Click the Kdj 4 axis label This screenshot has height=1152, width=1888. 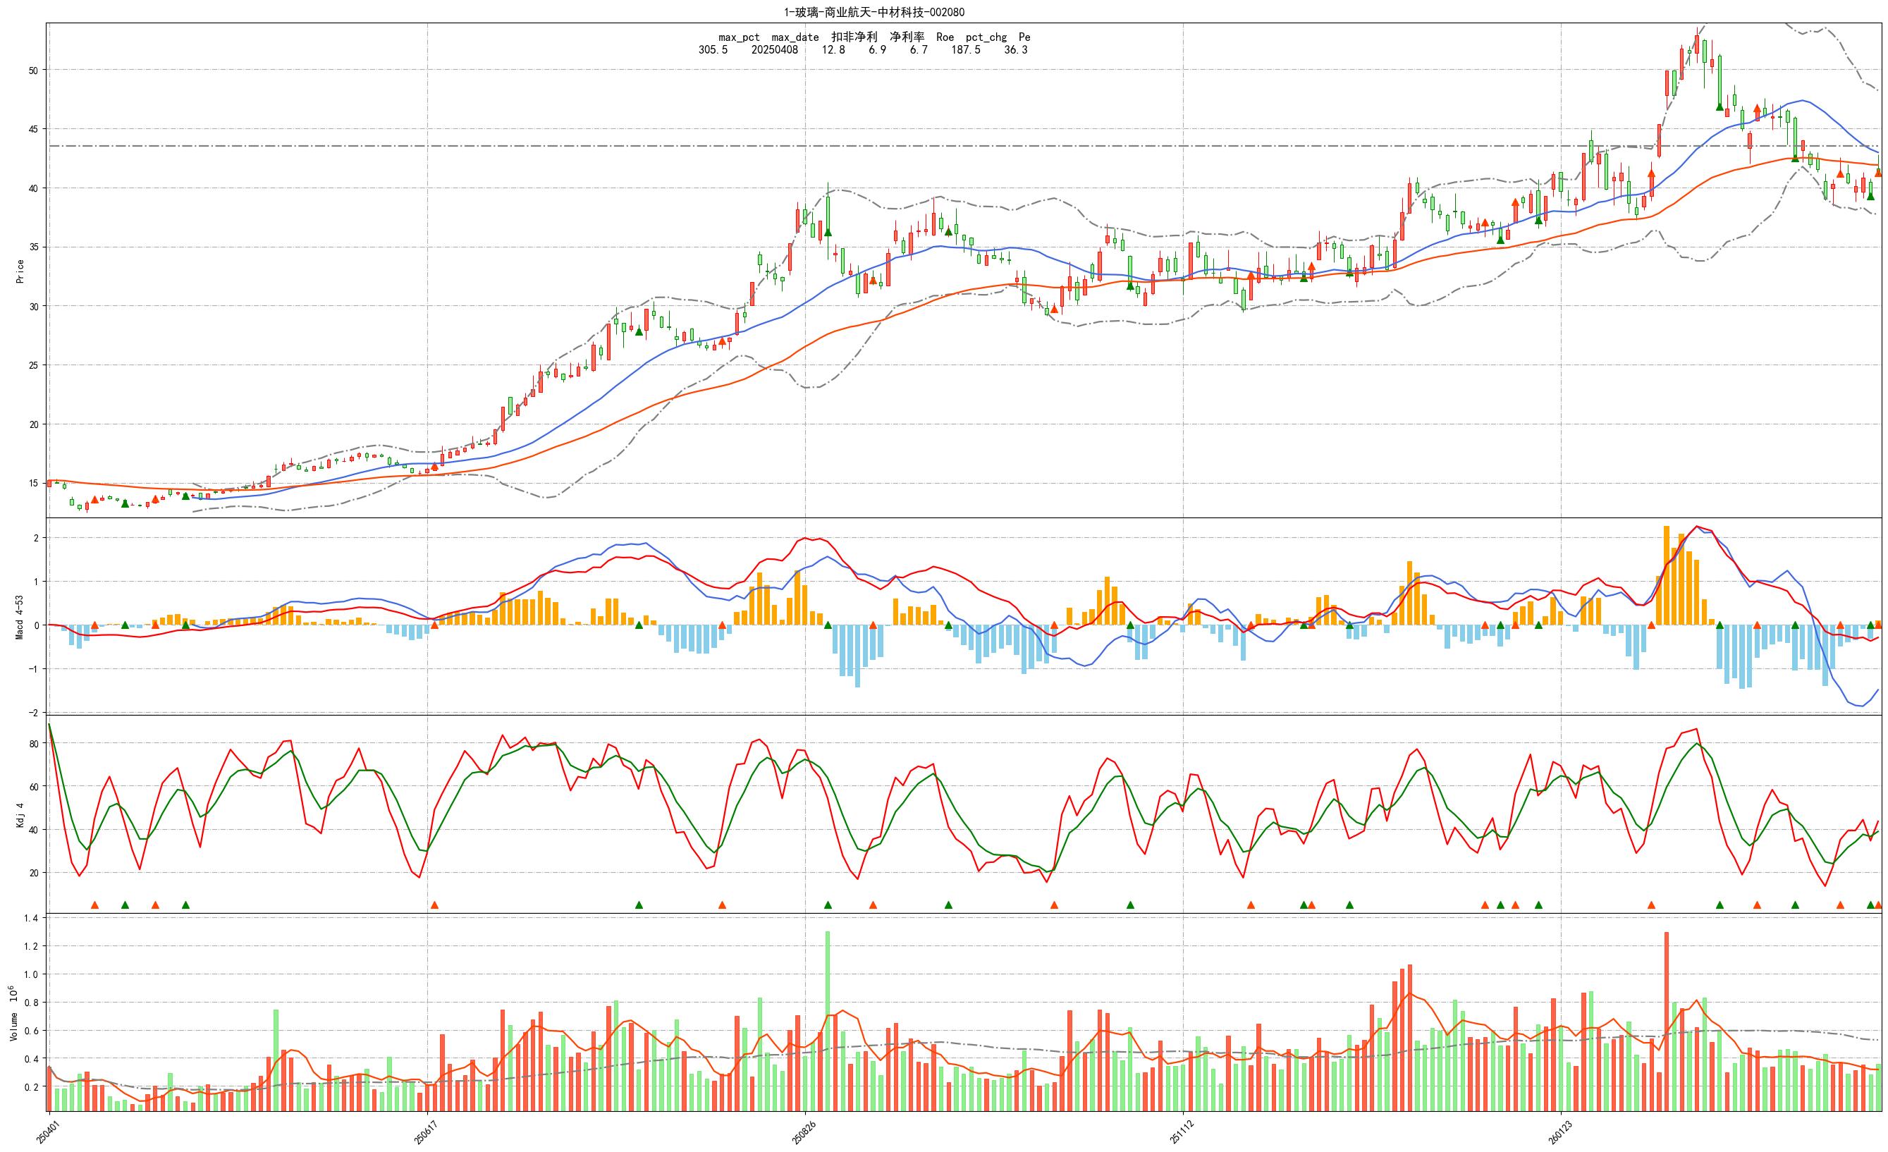[20, 814]
